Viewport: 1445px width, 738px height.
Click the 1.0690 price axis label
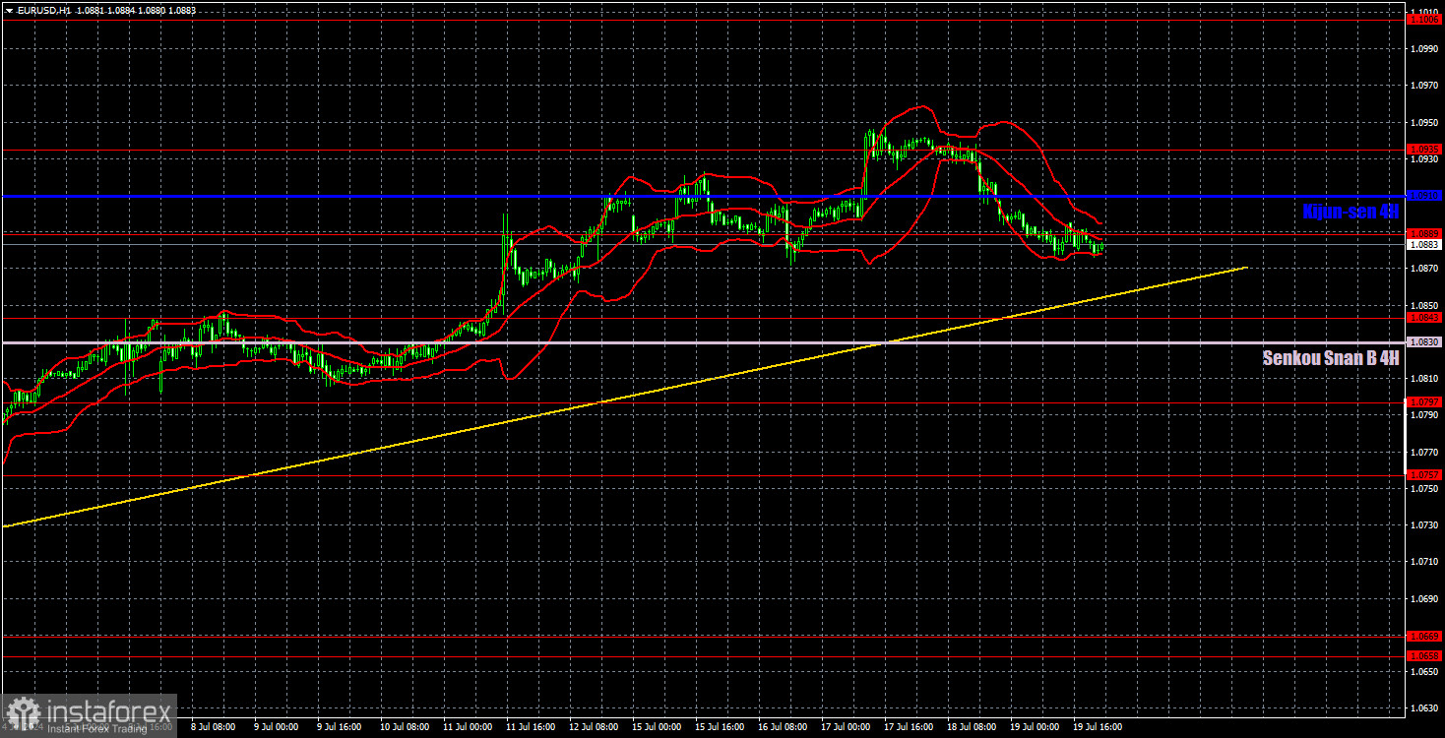tap(1424, 598)
